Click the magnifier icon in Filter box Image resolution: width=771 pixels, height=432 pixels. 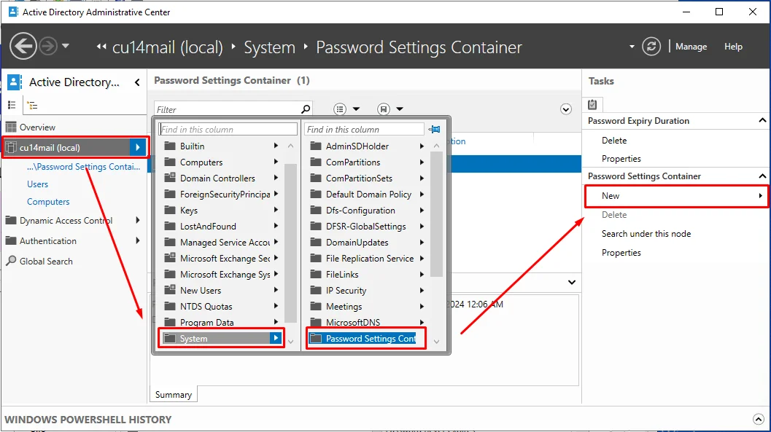pyautogui.click(x=306, y=109)
